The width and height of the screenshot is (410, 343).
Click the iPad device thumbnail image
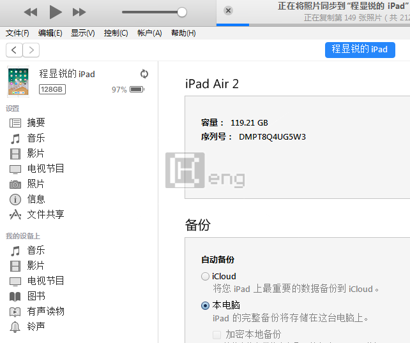(18, 82)
